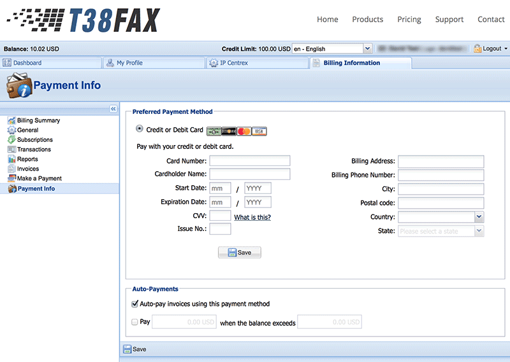
Task: Open the language dropdown en - English
Action: [x=332, y=49]
